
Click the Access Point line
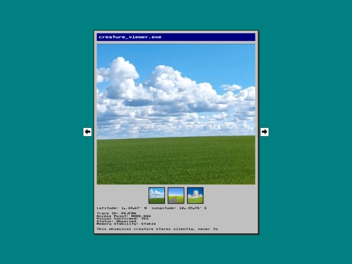coord(124,216)
